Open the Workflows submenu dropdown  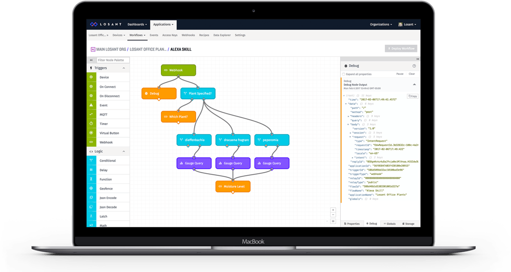coord(137,35)
